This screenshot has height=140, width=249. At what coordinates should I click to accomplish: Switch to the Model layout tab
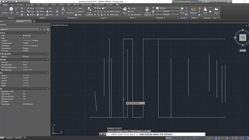coord(2,137)
